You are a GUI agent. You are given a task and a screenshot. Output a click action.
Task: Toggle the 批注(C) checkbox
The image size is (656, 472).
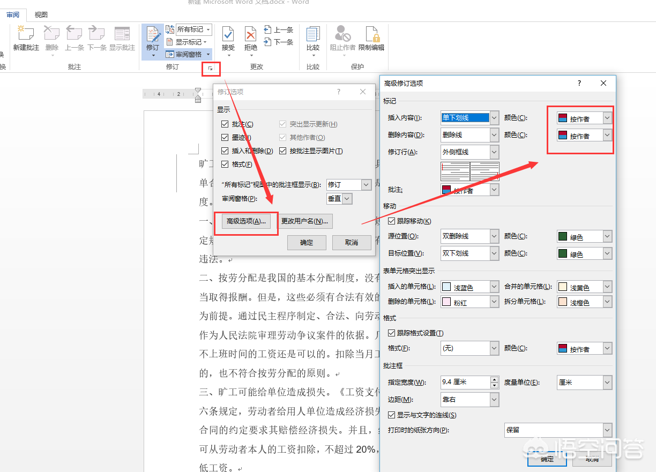point(225,124)
